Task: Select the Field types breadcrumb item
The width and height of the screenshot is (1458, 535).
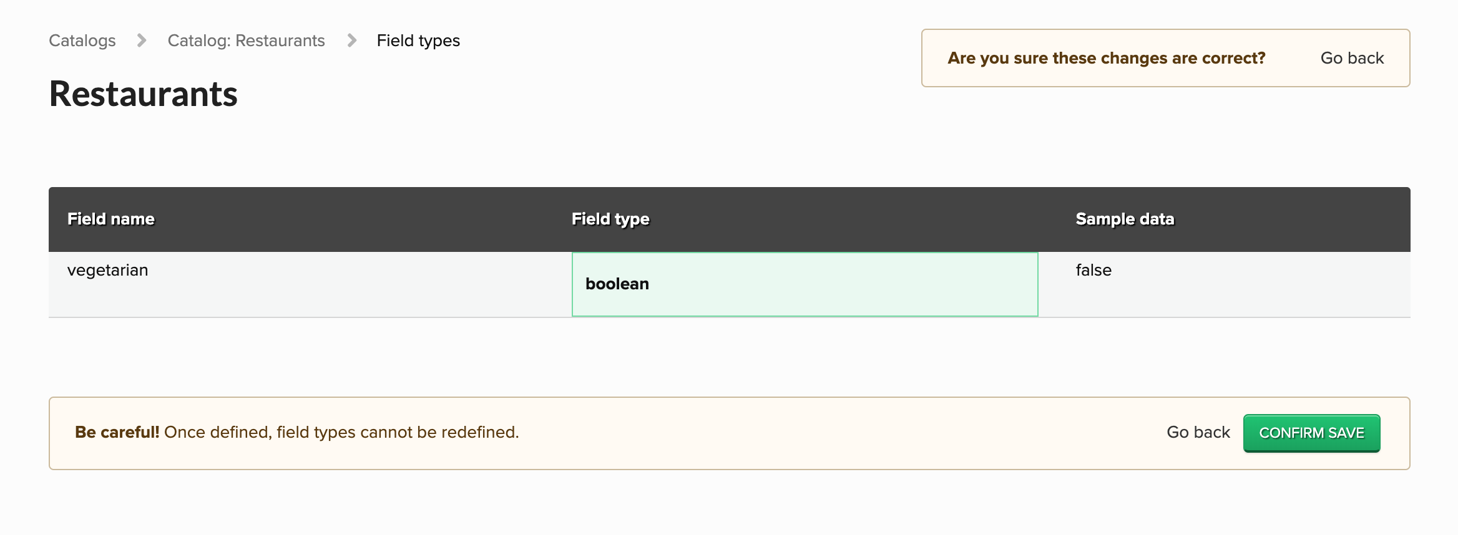Action: pyautogui.click(x=418, y=40)
